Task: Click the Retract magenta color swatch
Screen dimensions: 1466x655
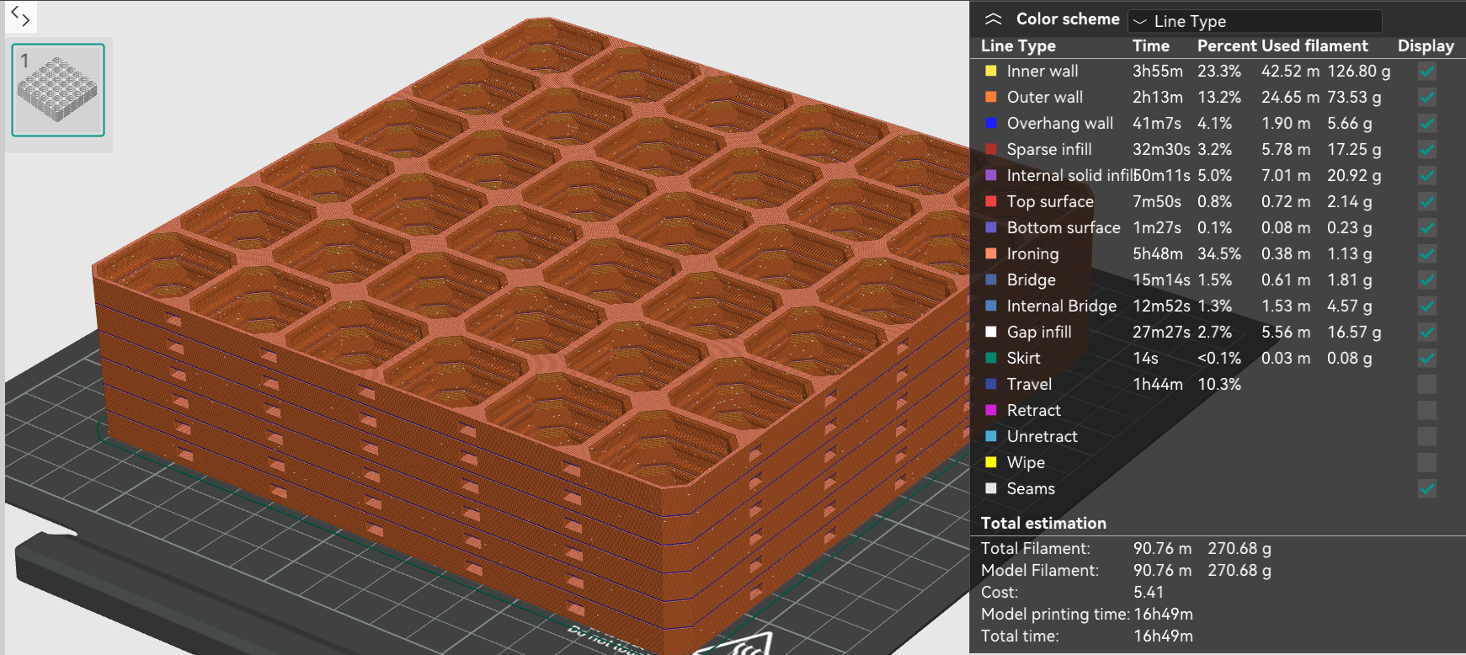Action: tap(991, 411)
